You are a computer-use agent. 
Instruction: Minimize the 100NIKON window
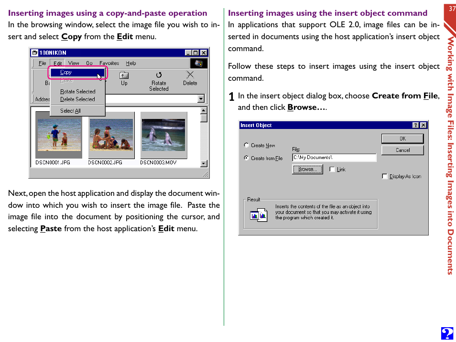188,53
